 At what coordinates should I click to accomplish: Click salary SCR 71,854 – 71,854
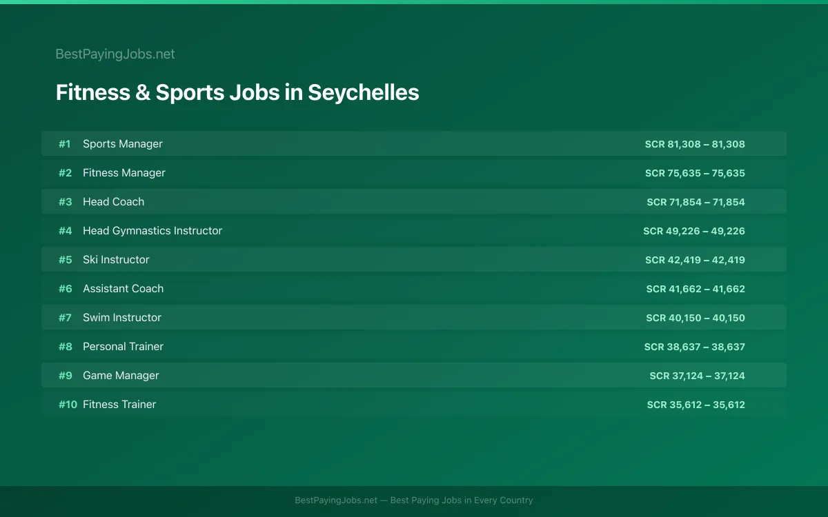[x=696, y=202]
